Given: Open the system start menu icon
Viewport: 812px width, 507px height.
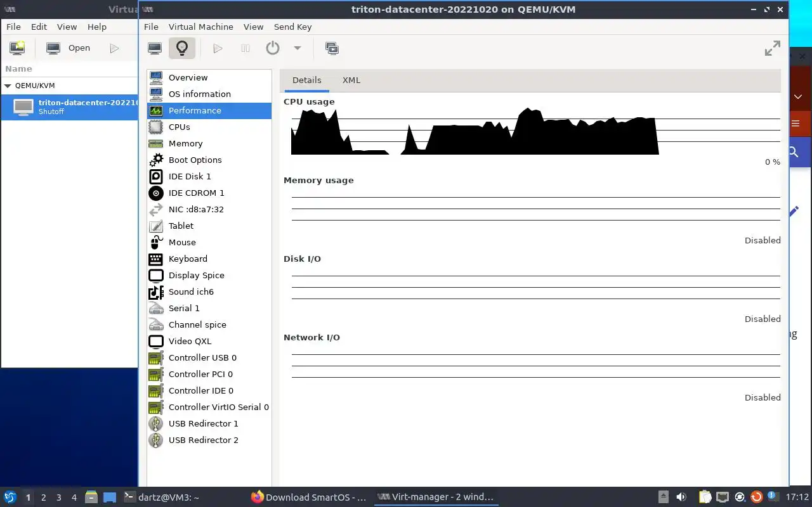Looking at the screenshot, I should click(10, 497).
